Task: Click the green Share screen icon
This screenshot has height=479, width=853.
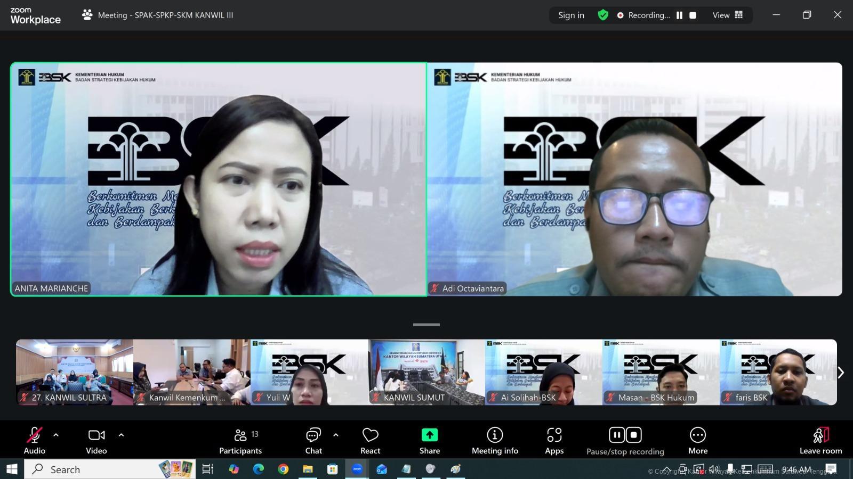Action: coord(429,435)
